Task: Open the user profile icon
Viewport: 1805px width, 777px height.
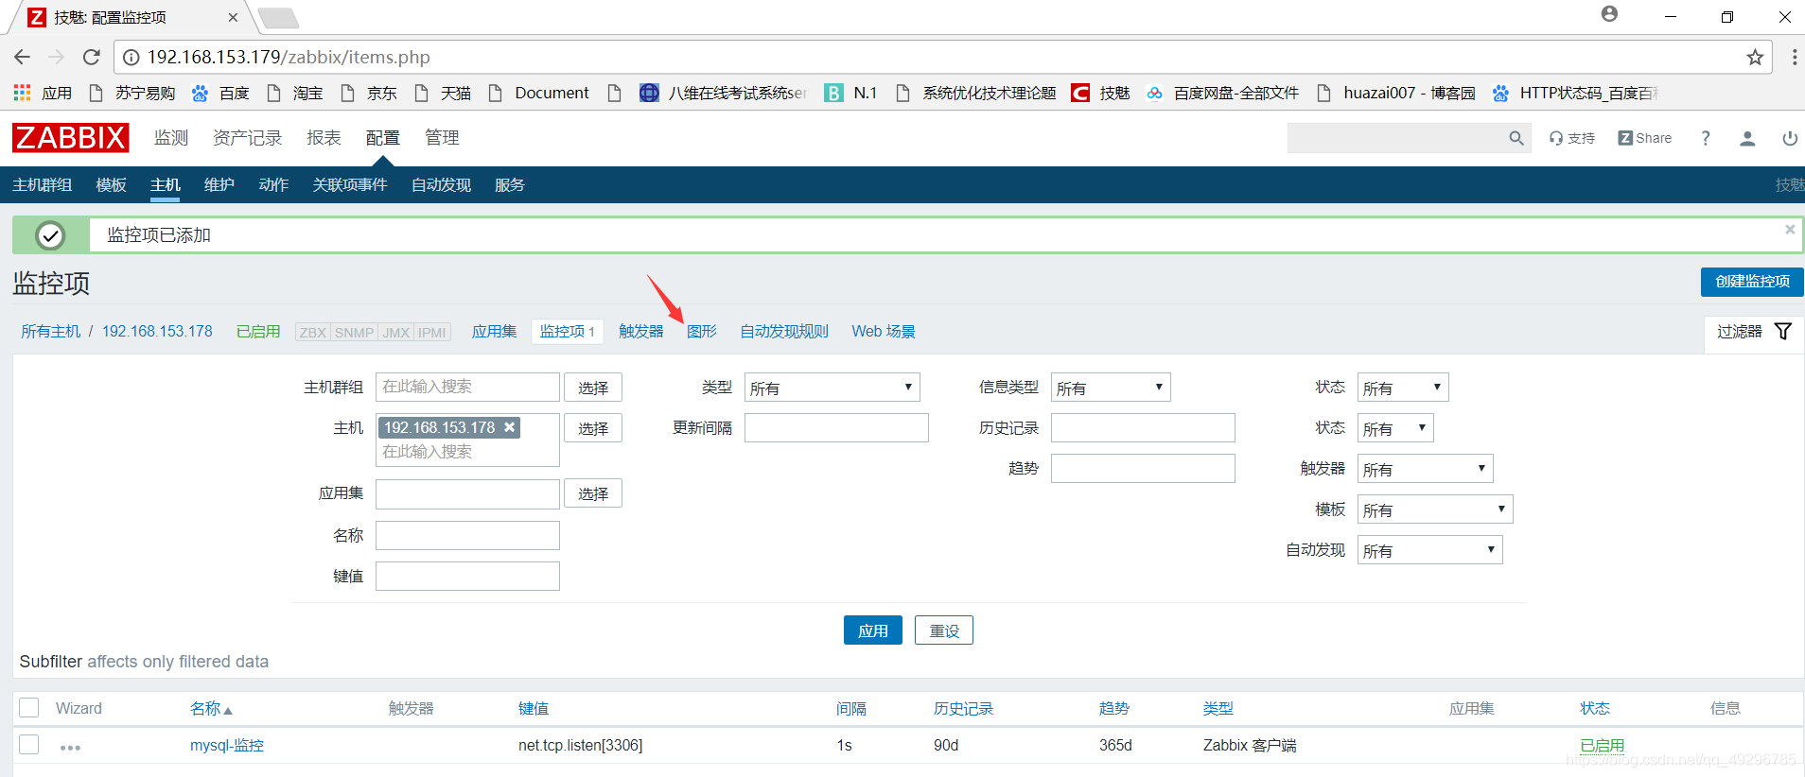Action: 1747,138
